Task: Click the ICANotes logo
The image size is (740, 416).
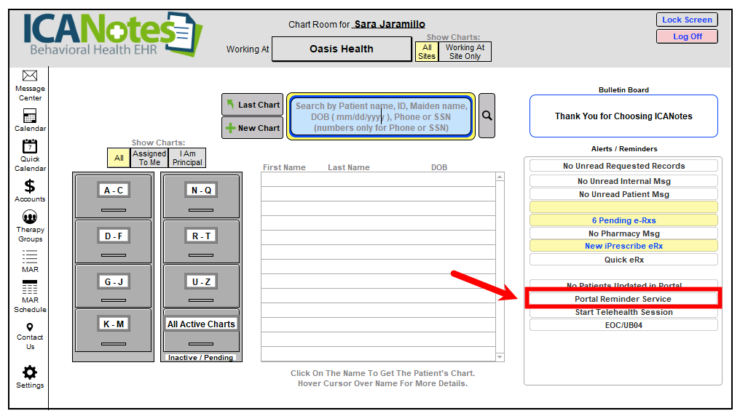Action: pyautogui.click(x=114, y=34)
